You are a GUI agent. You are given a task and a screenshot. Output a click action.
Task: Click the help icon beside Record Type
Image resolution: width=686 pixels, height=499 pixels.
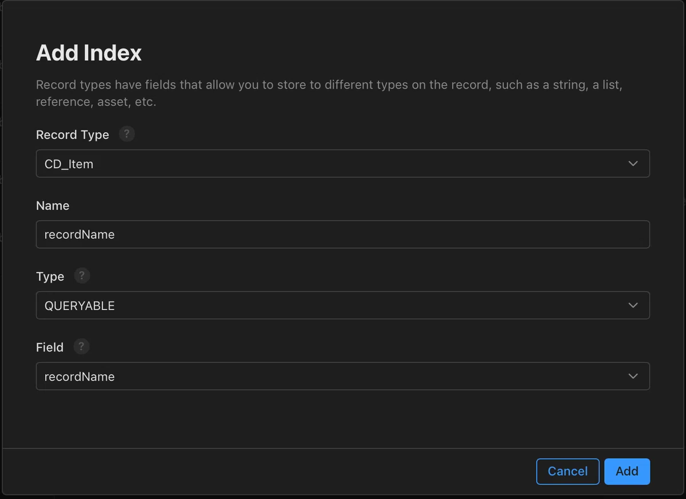[127, 134]
